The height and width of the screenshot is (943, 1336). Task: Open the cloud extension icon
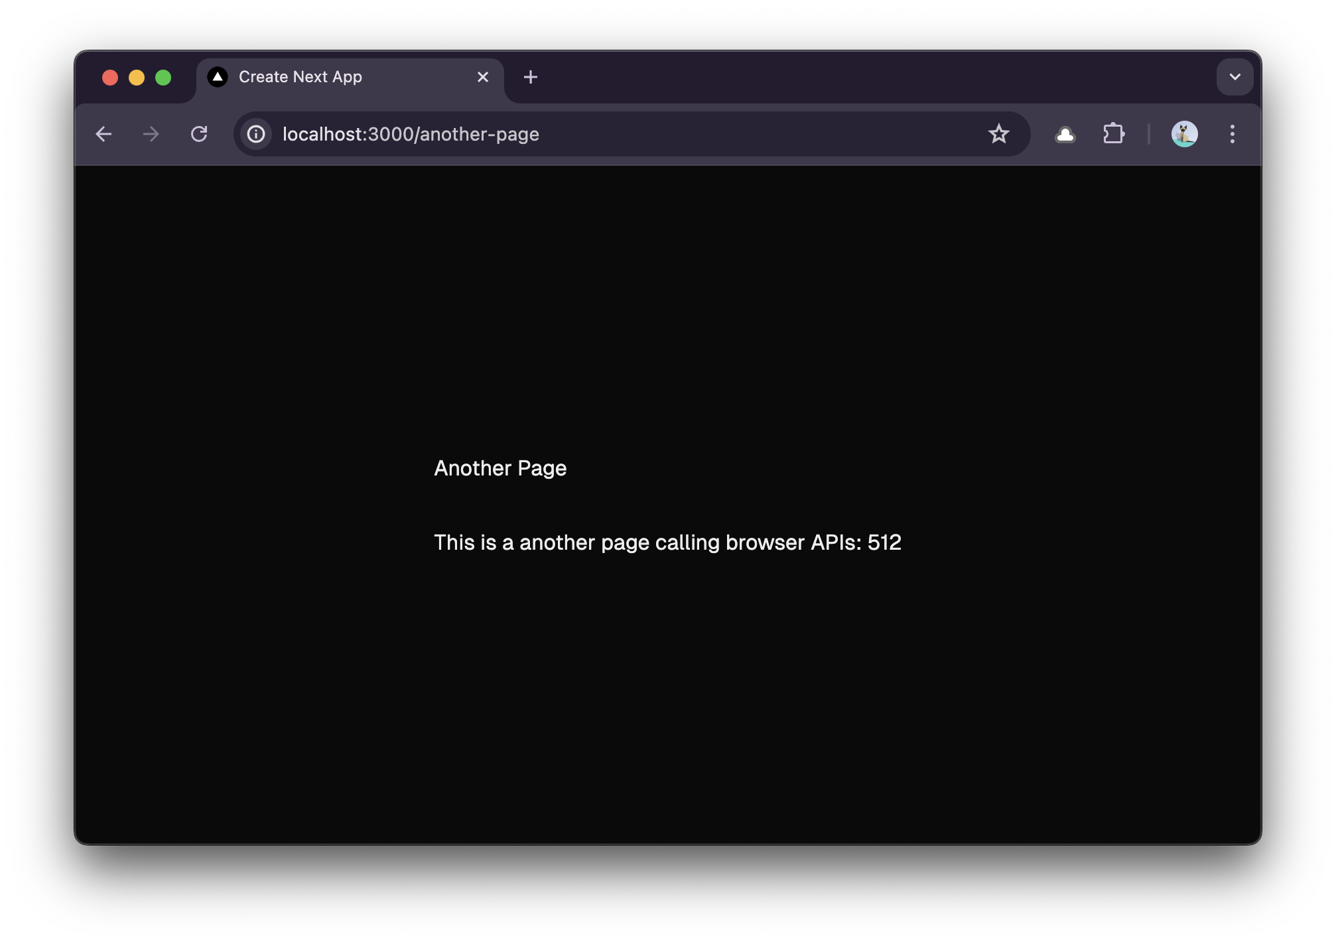tap(1065, 134)
